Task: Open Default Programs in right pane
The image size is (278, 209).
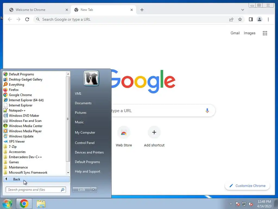Action: point(87,162)
